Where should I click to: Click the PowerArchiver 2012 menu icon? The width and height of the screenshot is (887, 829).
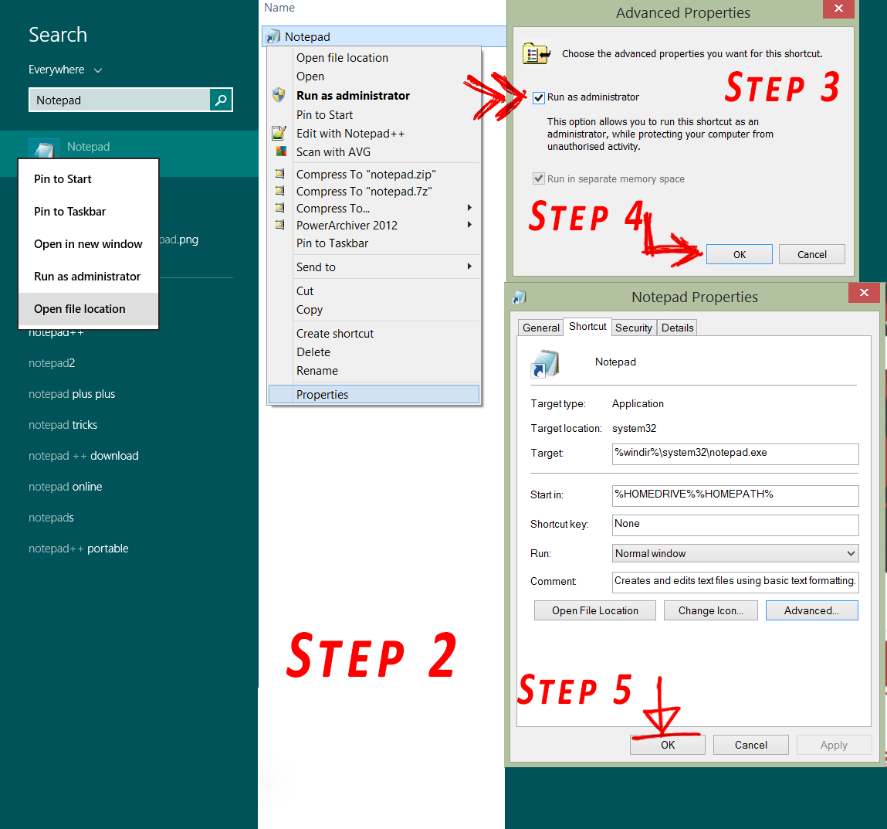pos(279,226)
